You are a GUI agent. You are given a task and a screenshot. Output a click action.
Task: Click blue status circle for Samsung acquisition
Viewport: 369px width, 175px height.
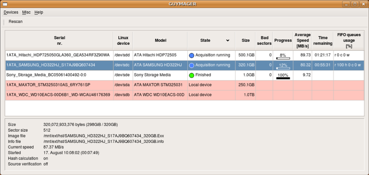191,65
